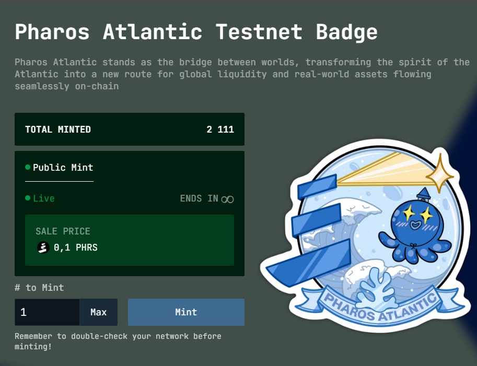Click the Mint button

[x=186, y=312]
